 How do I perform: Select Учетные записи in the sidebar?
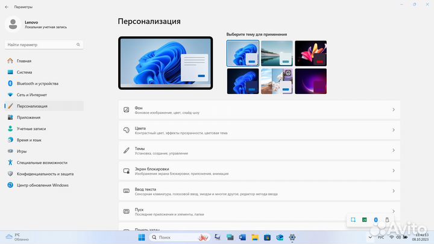click(33, 129)
